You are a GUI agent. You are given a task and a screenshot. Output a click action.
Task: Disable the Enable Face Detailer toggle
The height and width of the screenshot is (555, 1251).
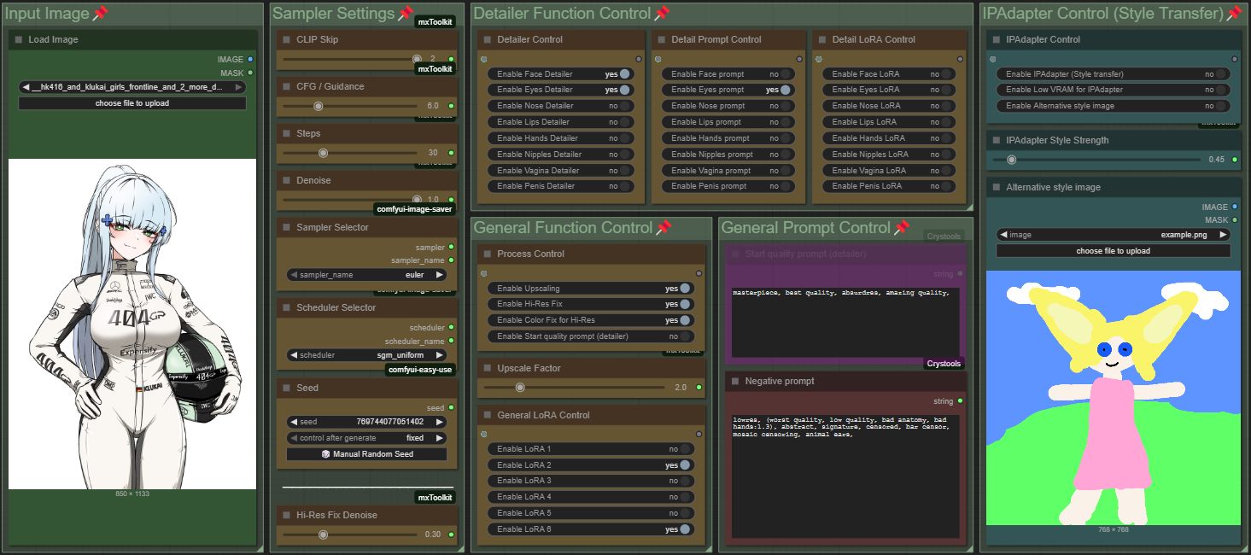click(625, 74)
